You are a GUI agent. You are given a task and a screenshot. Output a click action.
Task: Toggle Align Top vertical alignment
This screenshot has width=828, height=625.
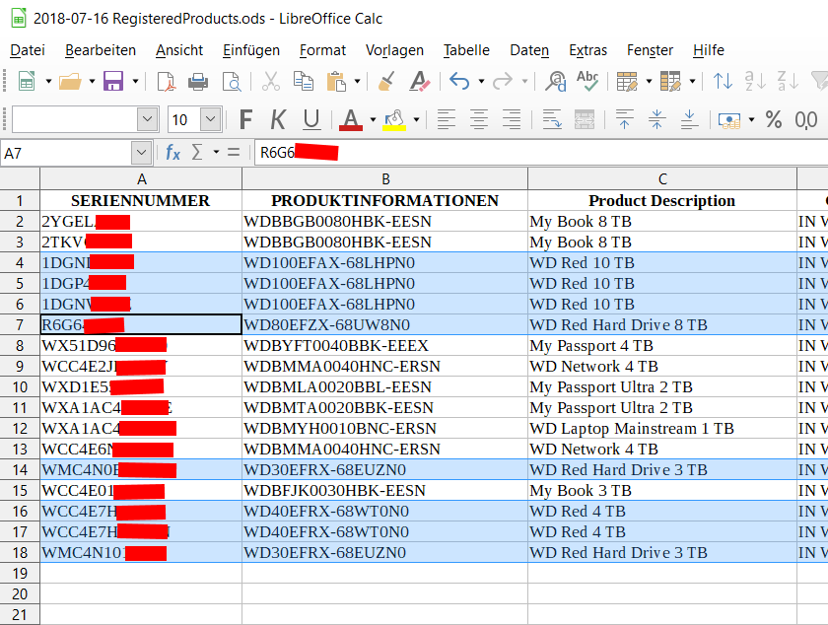[x=625, y=120]
